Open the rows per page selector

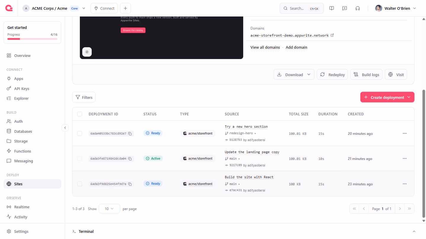[x=109, y=209]
